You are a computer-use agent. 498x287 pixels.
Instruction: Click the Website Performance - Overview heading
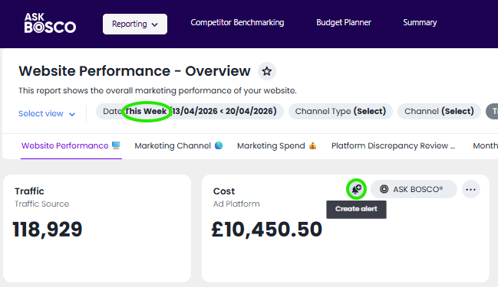point(134,71)
